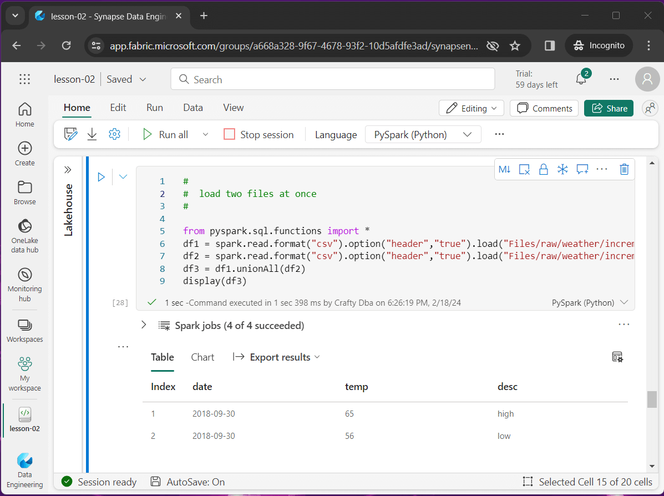Switch results view to Chart
The width and height of the screenshot is (664, 496).
202,357
